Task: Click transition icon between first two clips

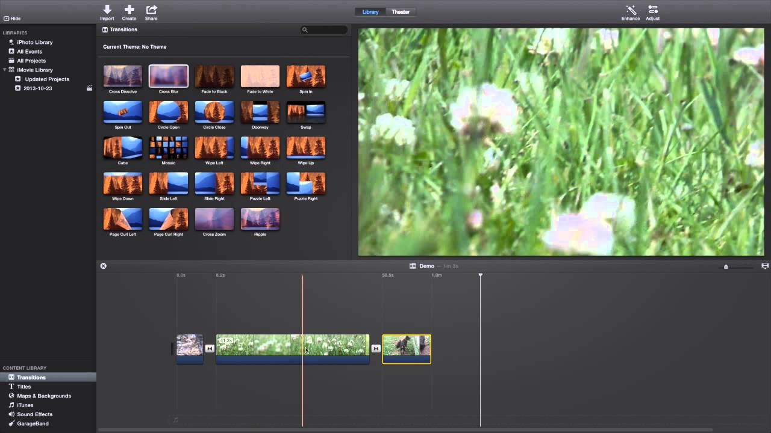Action: click(x=210, y=348)
